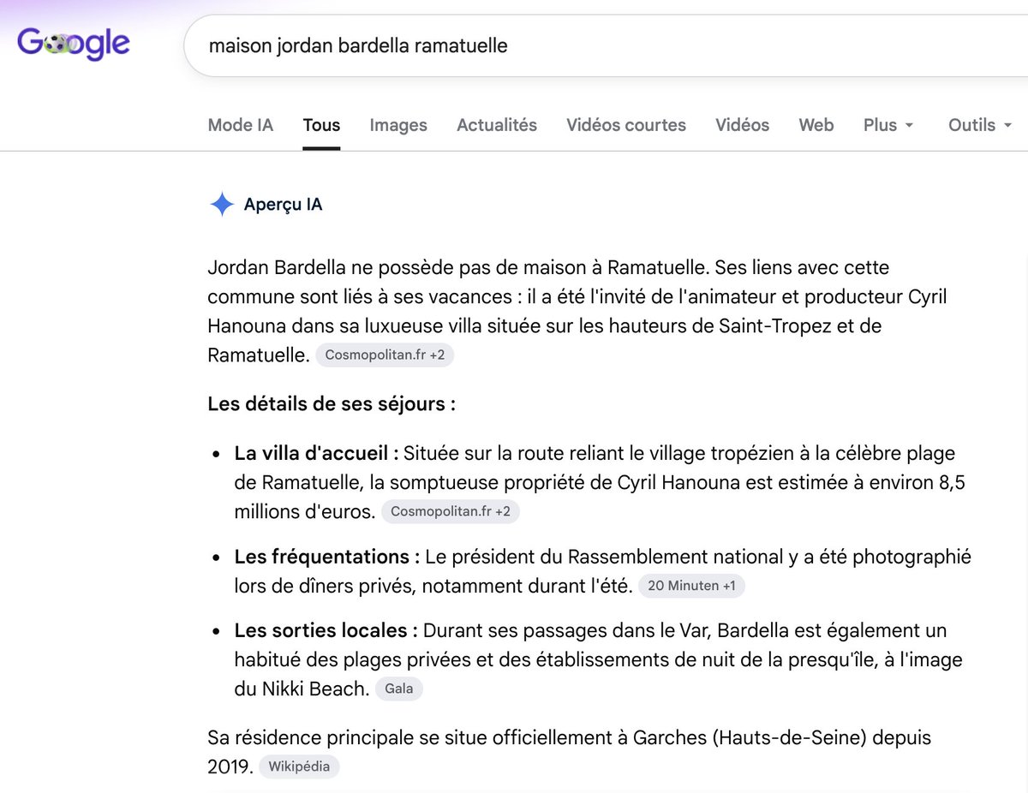Screen dimensions: 1028x793
Task: Select the Tous tab
Action: (x=321, y=125)
